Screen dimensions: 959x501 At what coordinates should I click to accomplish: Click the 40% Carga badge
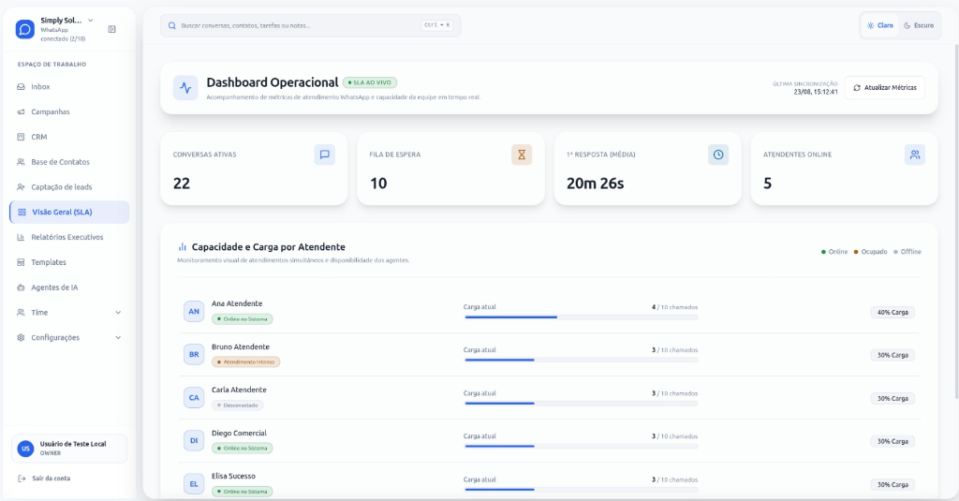click(x=893, y=312)
